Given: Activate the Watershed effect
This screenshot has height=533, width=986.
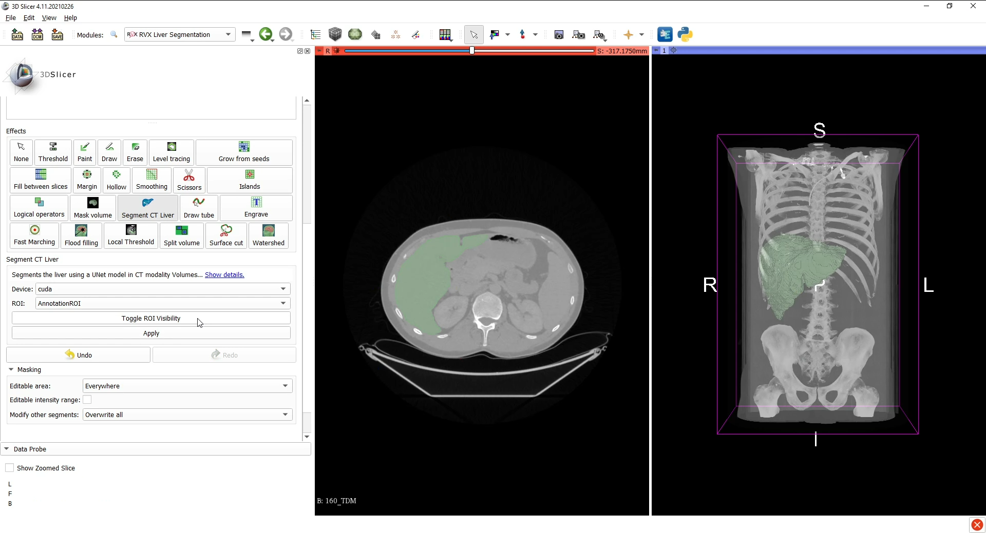Looking at the screenshot, I should 268,235.
